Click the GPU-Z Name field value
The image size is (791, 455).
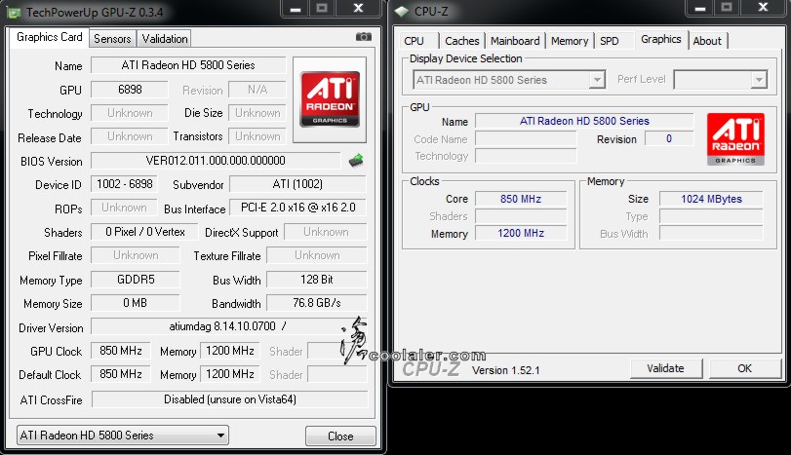[188, 65]
